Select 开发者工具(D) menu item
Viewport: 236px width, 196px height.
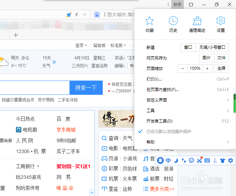tap(185, 121)
